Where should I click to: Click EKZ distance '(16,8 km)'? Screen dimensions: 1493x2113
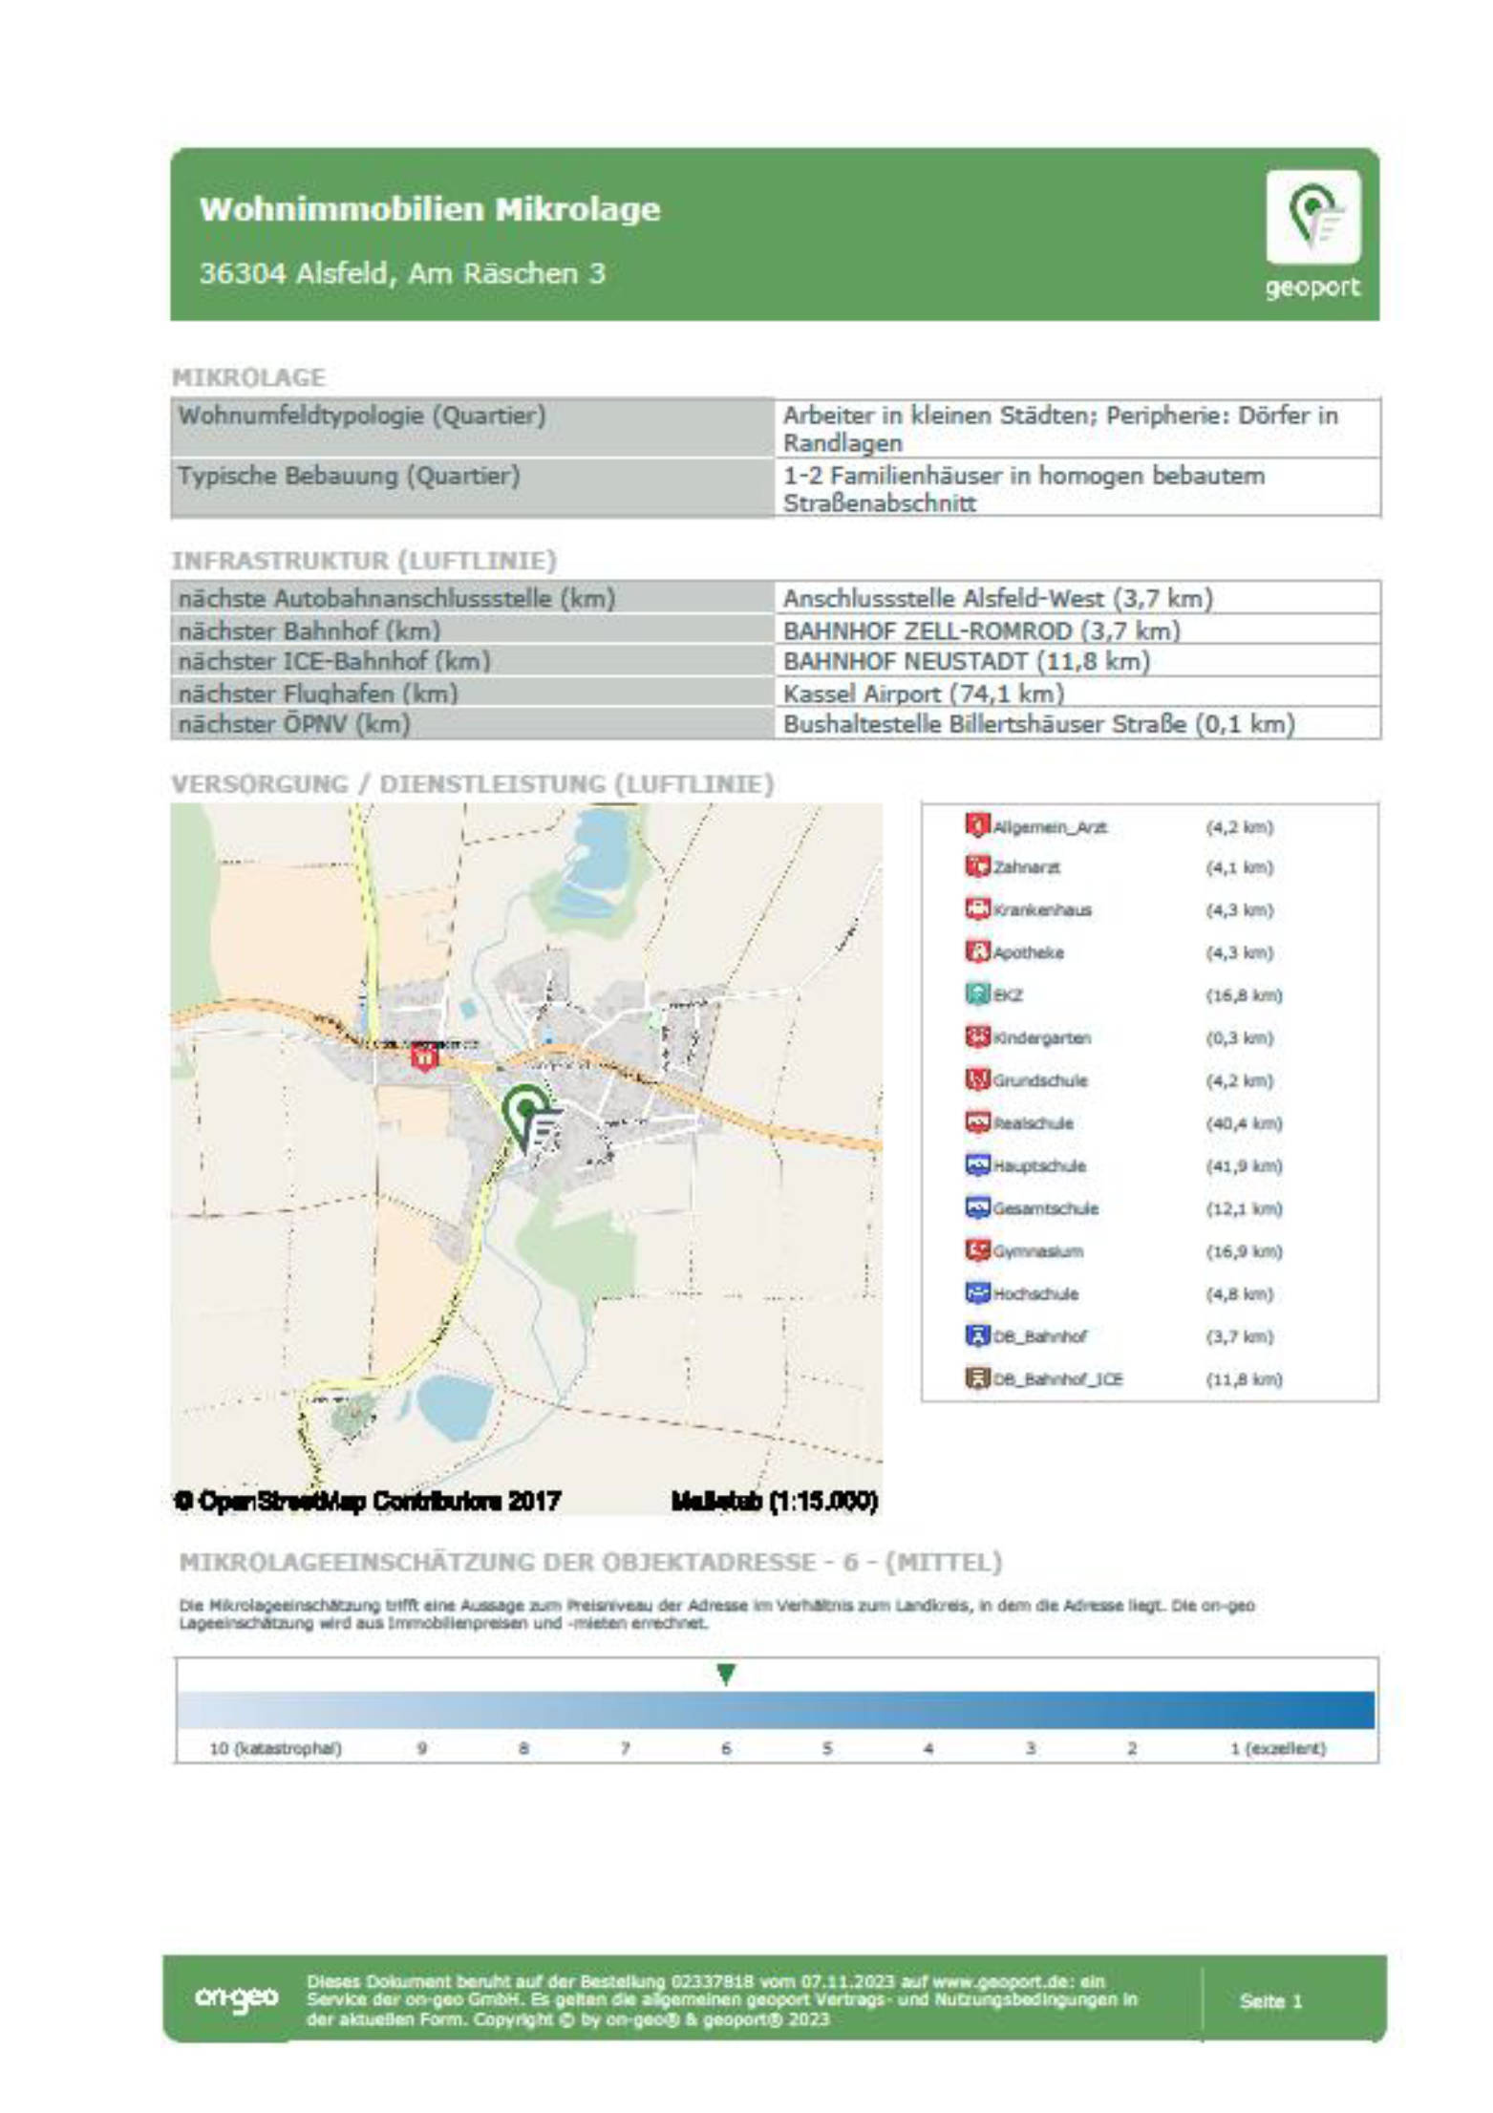1244,994
